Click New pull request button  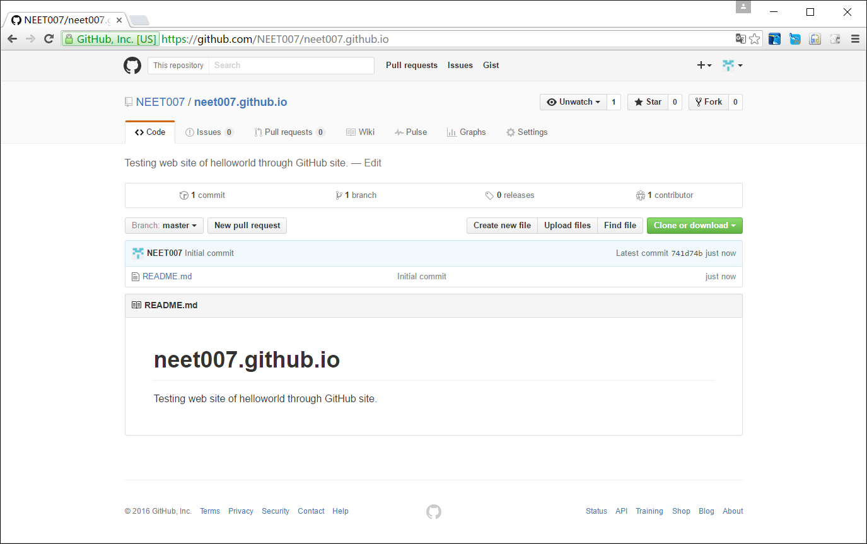(247, 226)
